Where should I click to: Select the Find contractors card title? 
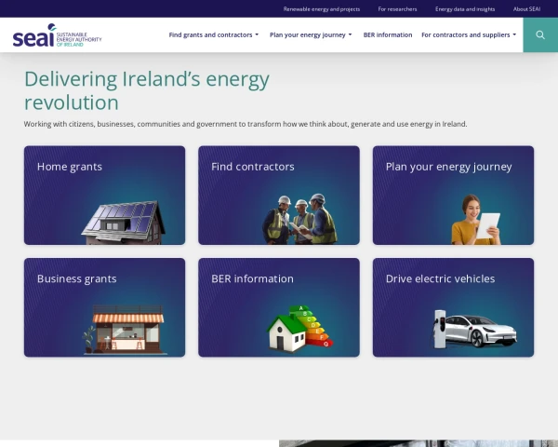pos(253,167)
